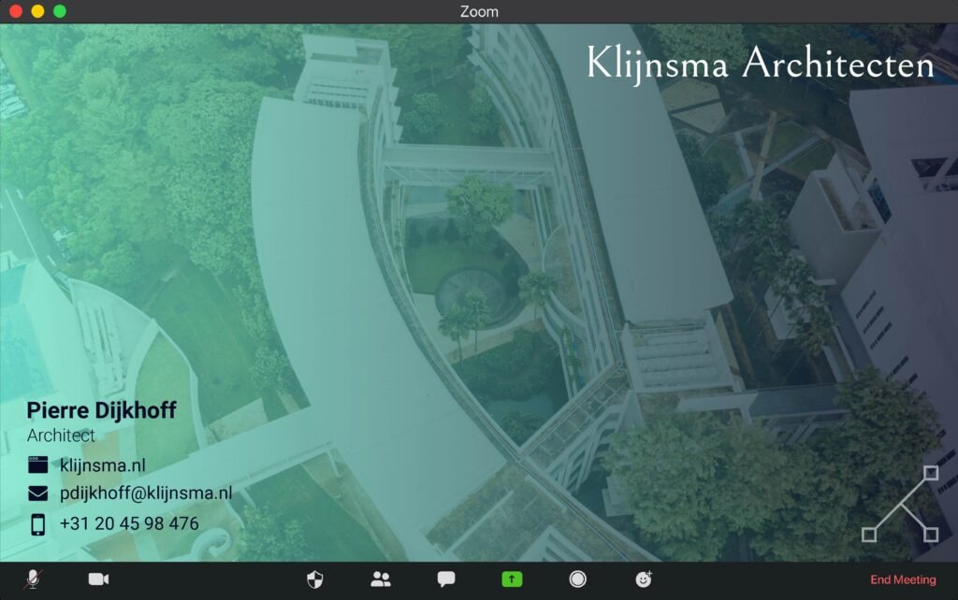
Task: Open the Chat bubble panel
Action: pos(446,579)
